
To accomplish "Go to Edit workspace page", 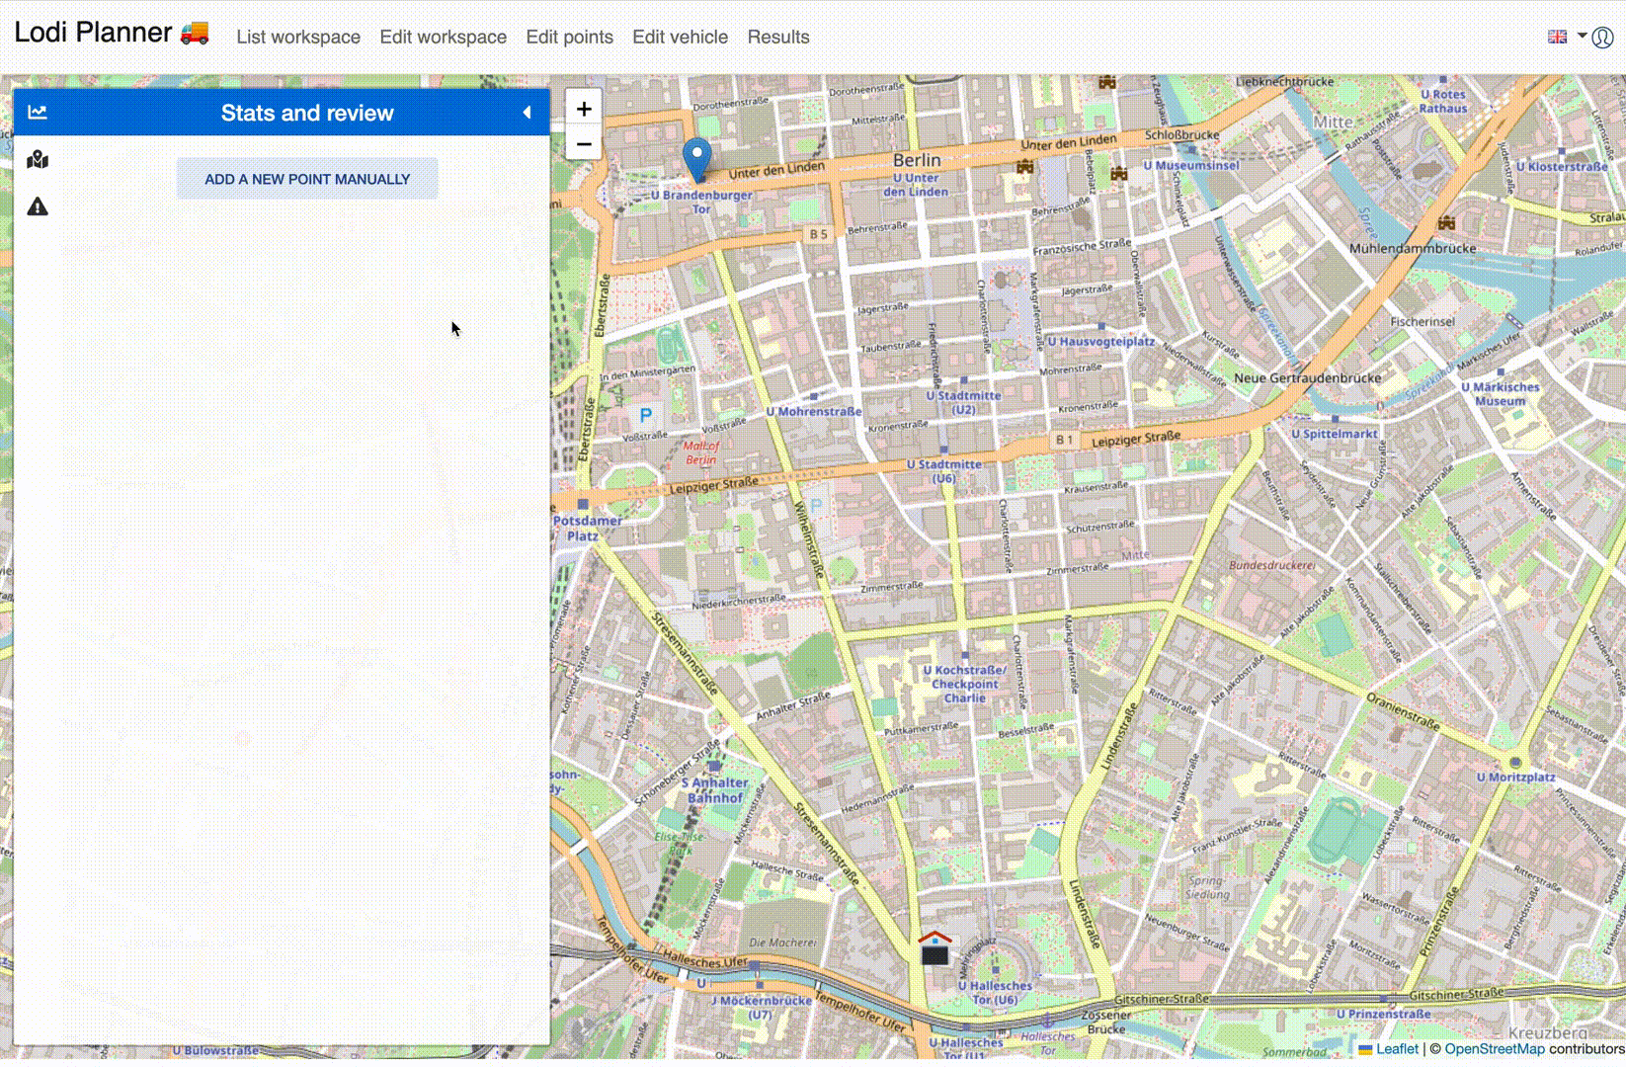I will (x=443, y=37).
